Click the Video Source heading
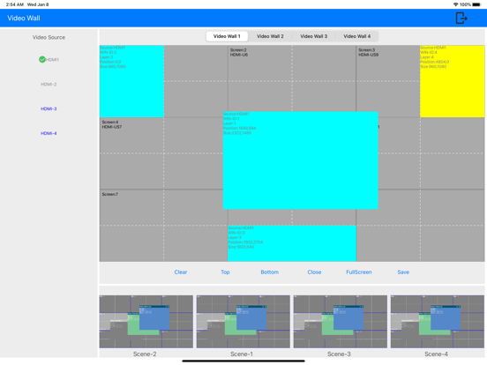The height and width of the screenshot is (365, 487). [x=49, y=37]
